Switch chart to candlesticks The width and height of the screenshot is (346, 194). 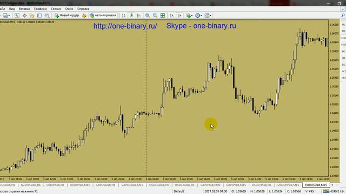[131, 16]
